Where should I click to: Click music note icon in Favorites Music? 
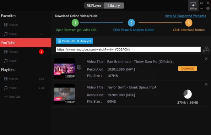(x=6, y=34)
